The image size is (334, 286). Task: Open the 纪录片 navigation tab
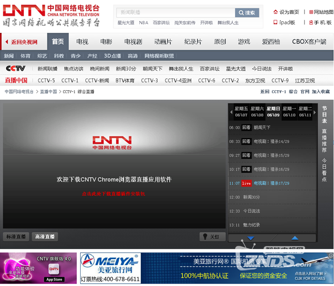[193, 42]
